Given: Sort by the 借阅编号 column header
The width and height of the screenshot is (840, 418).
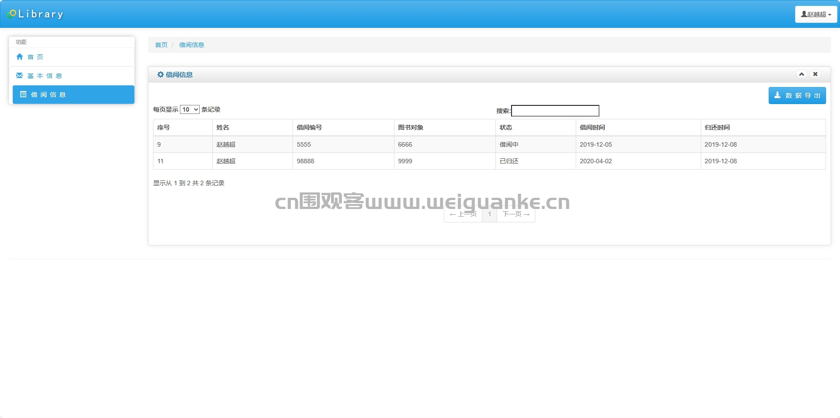Looking at the screenshot, I should (343, 127).
